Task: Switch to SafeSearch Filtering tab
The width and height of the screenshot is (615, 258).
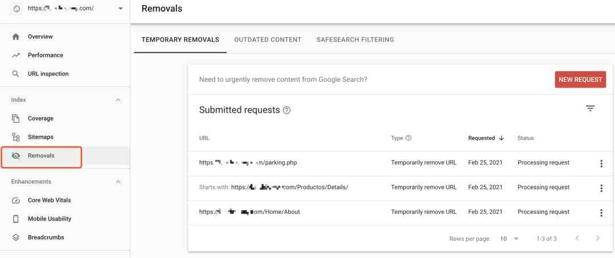Action: click(x=355, y=40)
